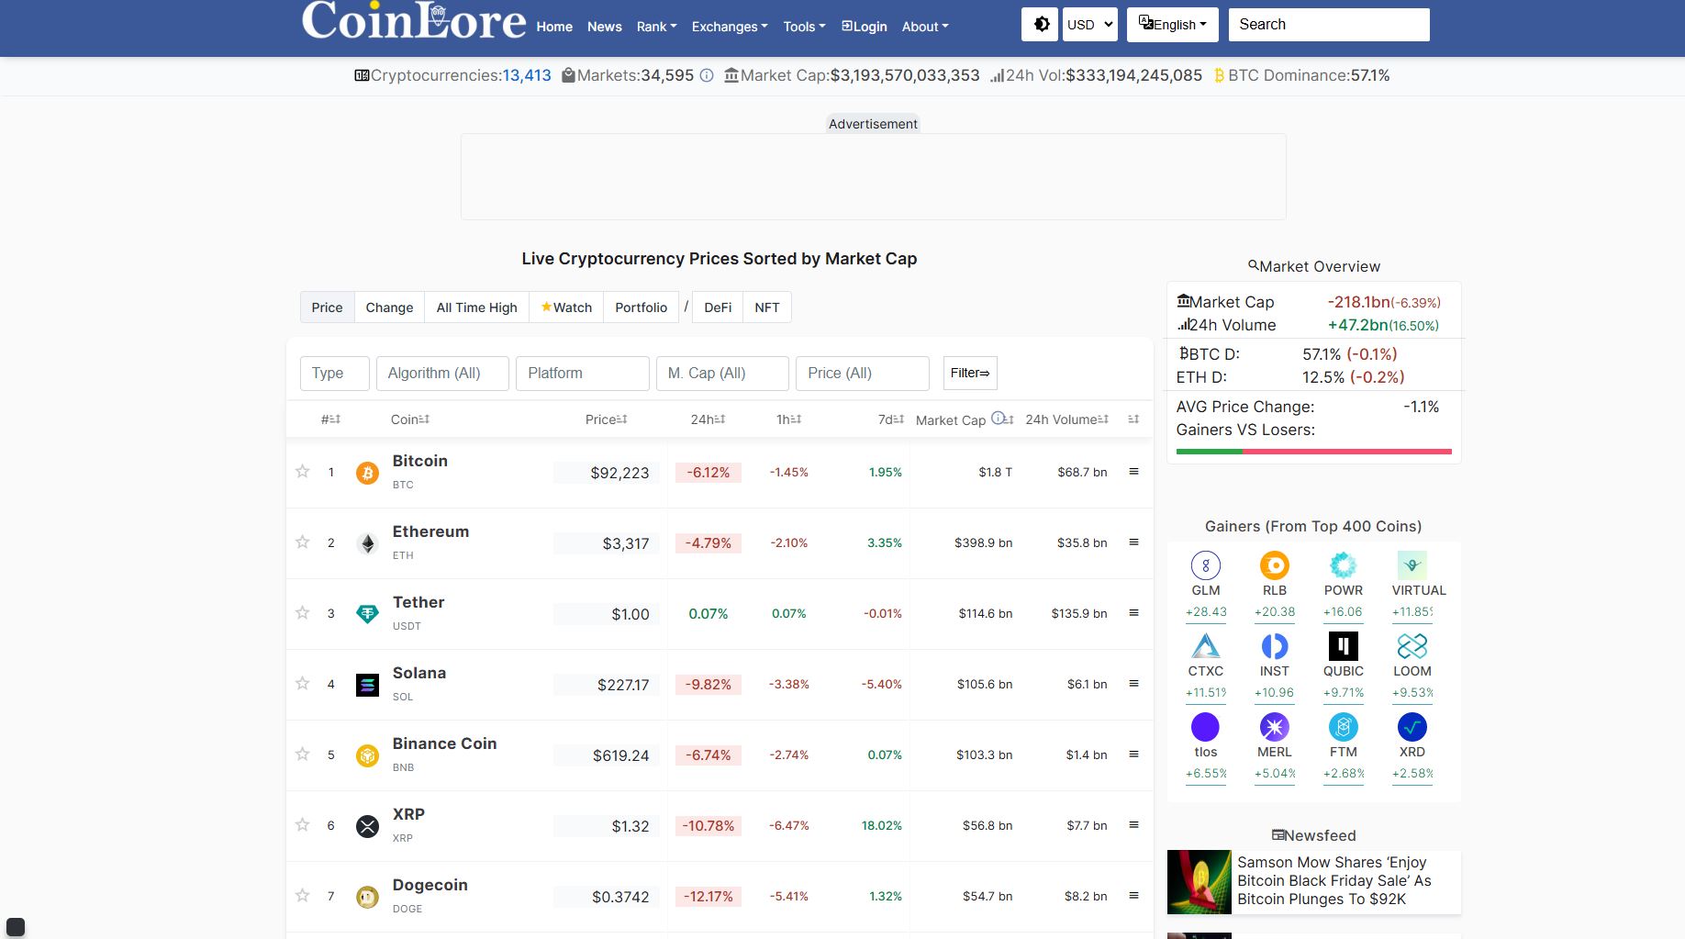1685x939 pixels.
Task: Toggle dark mode theme
Action: (1039, 24)
